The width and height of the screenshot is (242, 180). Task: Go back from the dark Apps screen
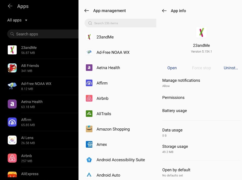[10, 6]
